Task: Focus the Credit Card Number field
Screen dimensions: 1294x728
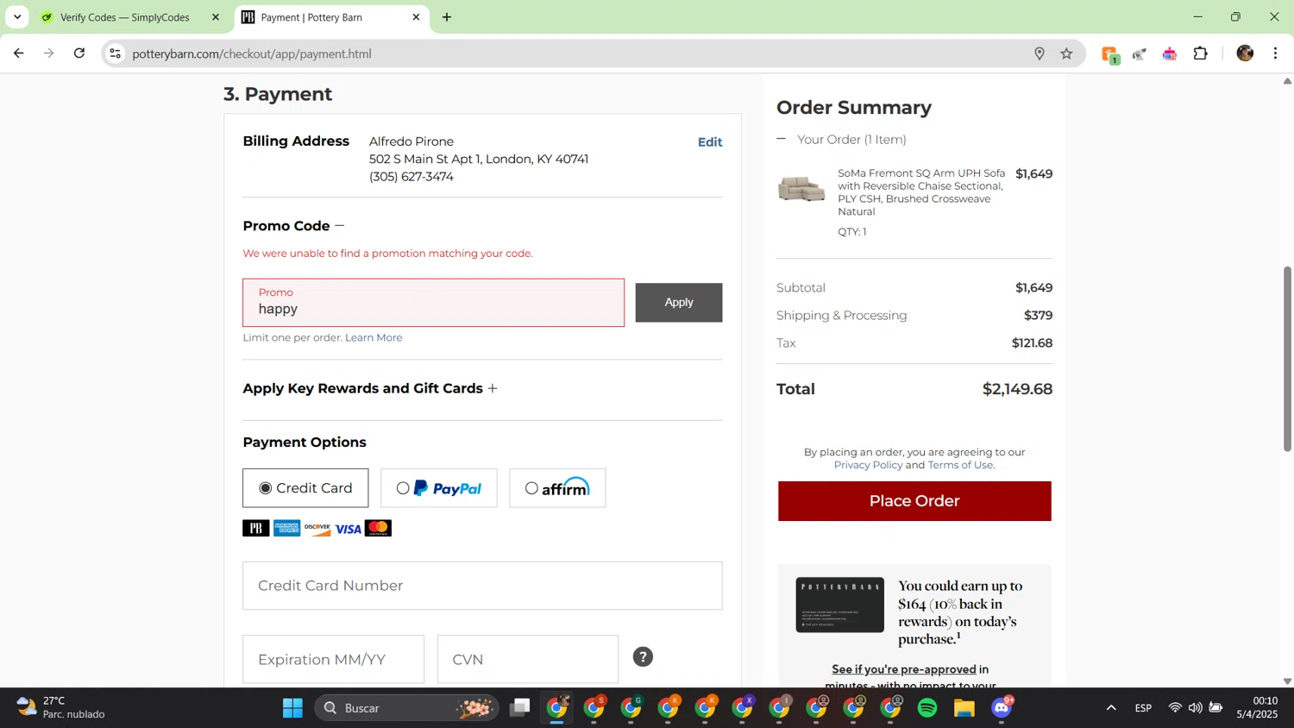Action: click(482, 586)
